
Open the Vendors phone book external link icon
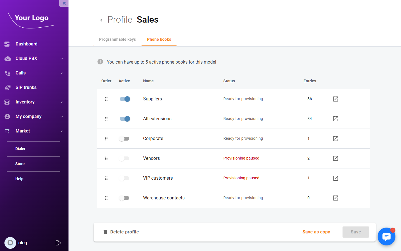[x=336, y=158]
